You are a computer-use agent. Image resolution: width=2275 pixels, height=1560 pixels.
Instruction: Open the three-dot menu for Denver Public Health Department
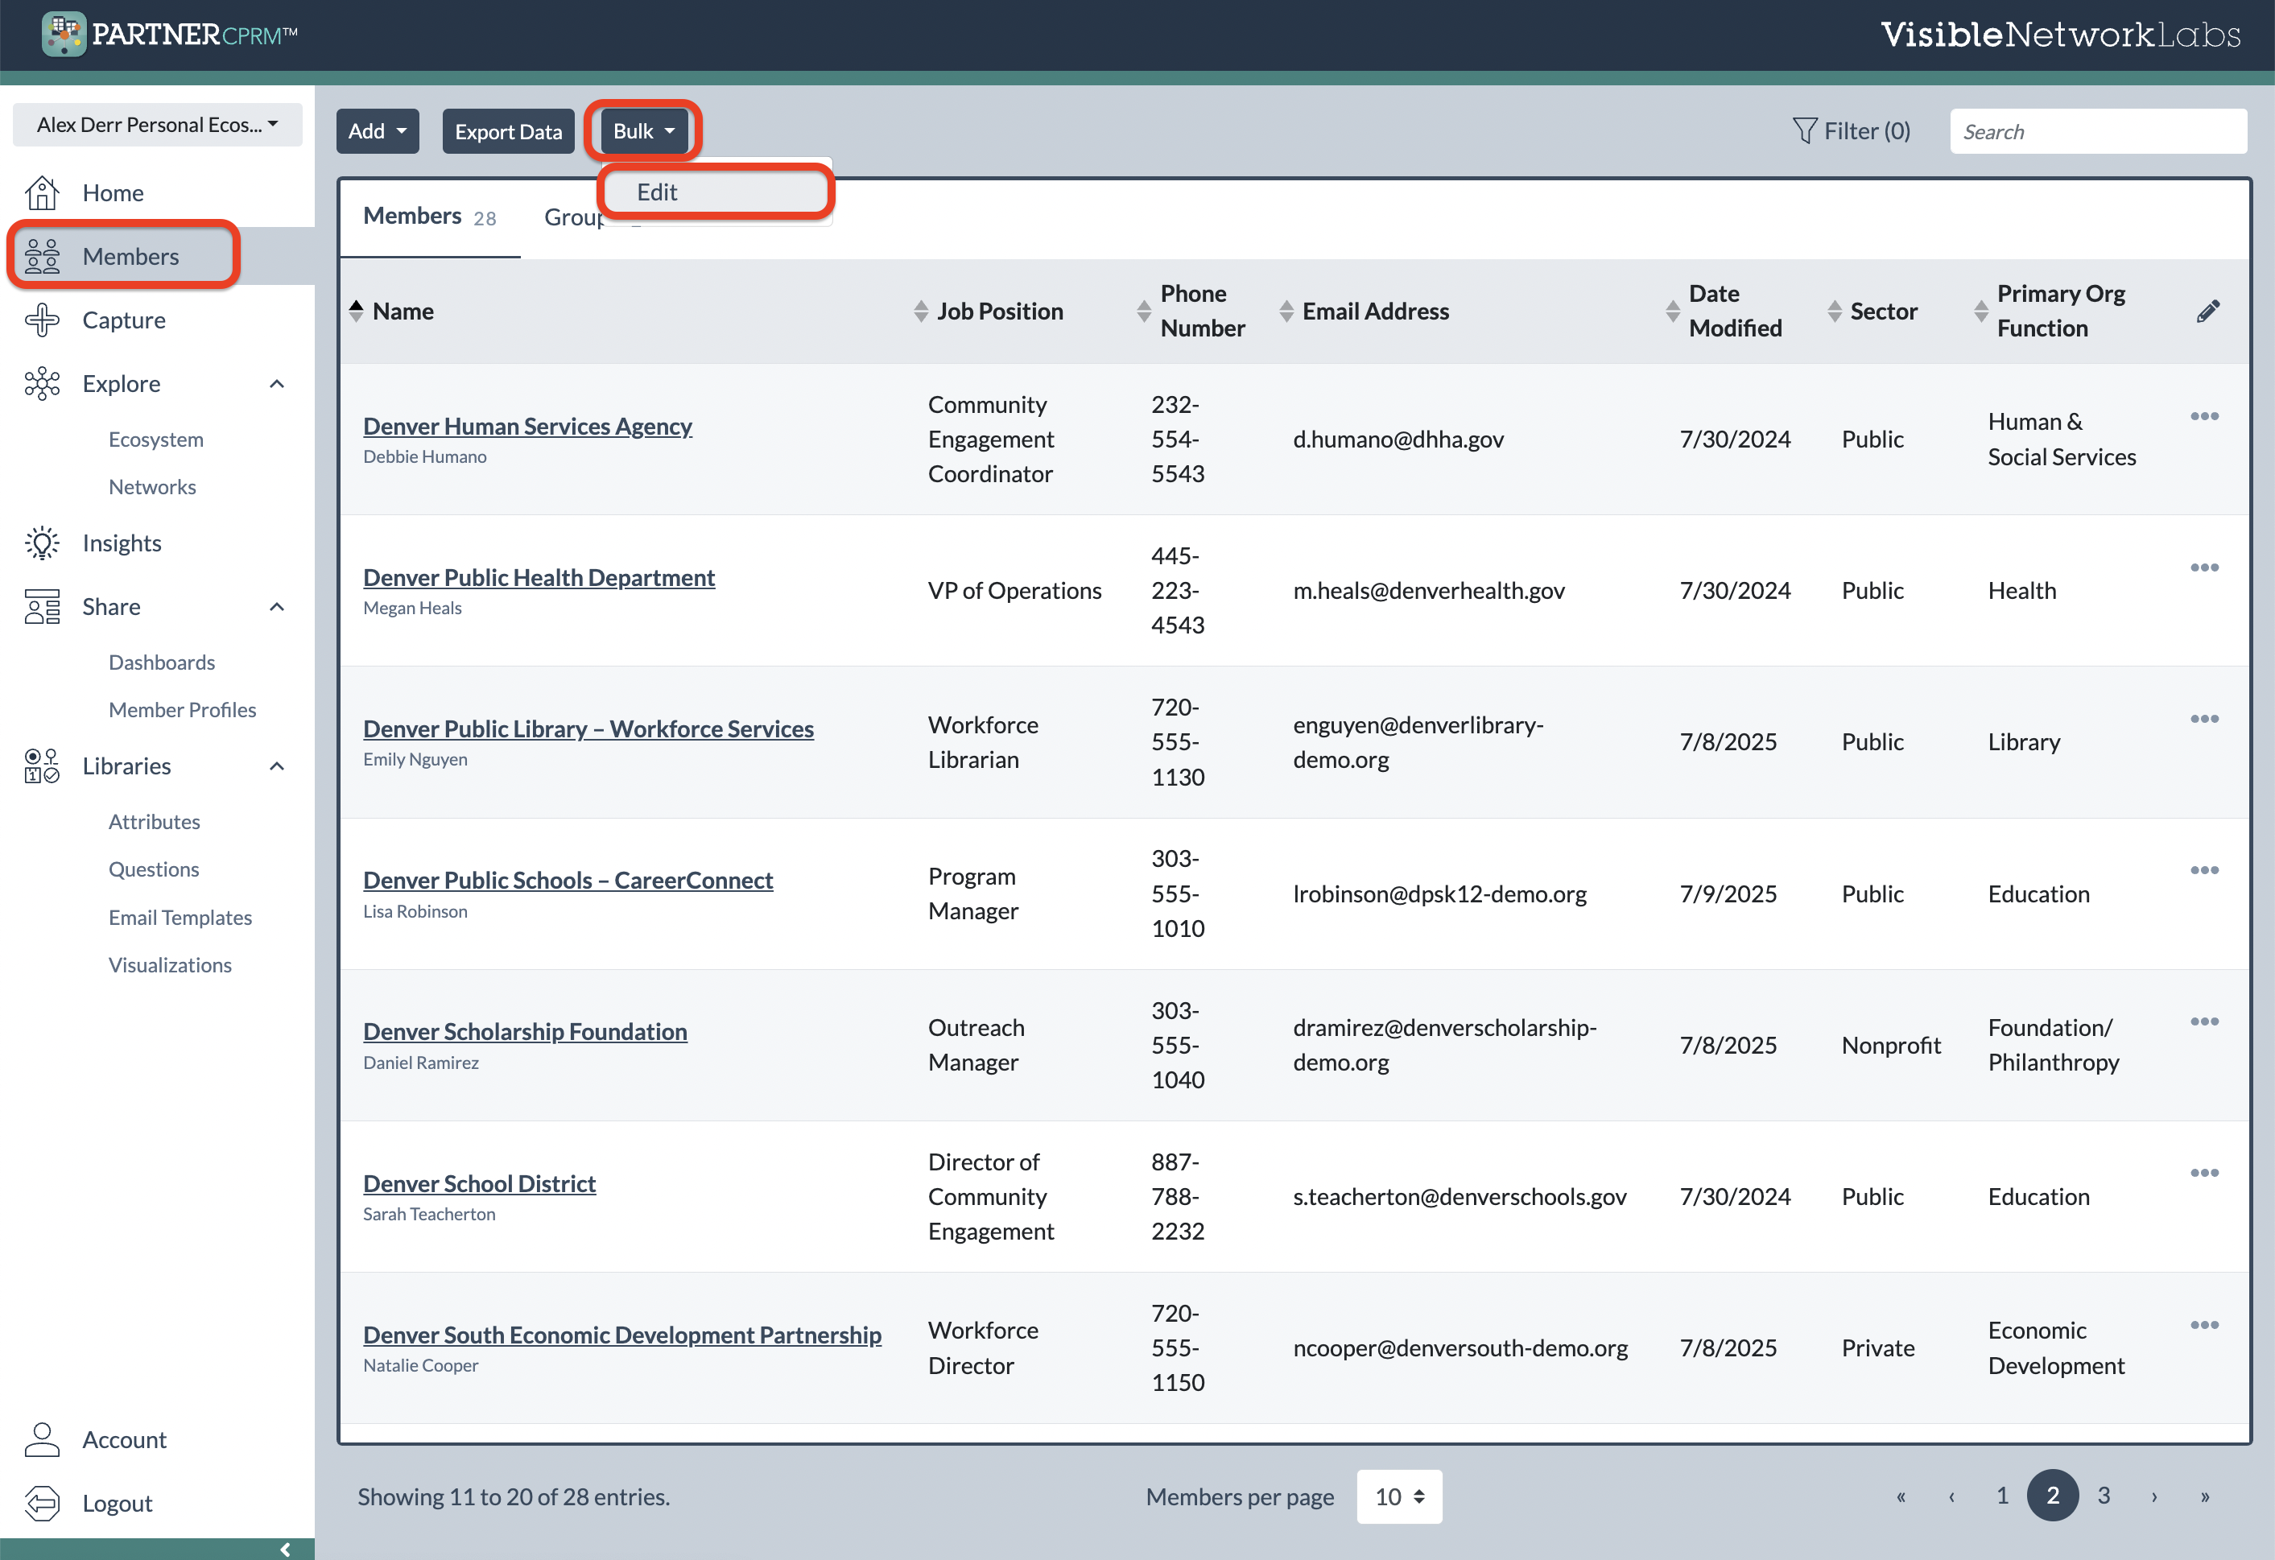(x=2204, y=567)
